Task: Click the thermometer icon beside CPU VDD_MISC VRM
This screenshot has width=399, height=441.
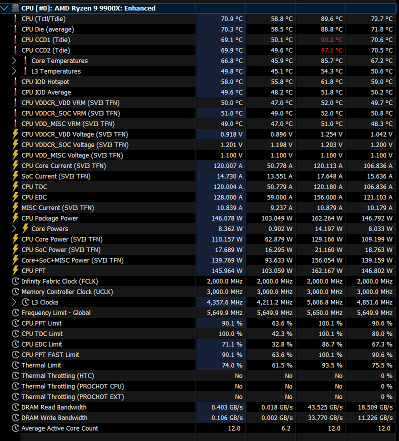Action: 15,124
